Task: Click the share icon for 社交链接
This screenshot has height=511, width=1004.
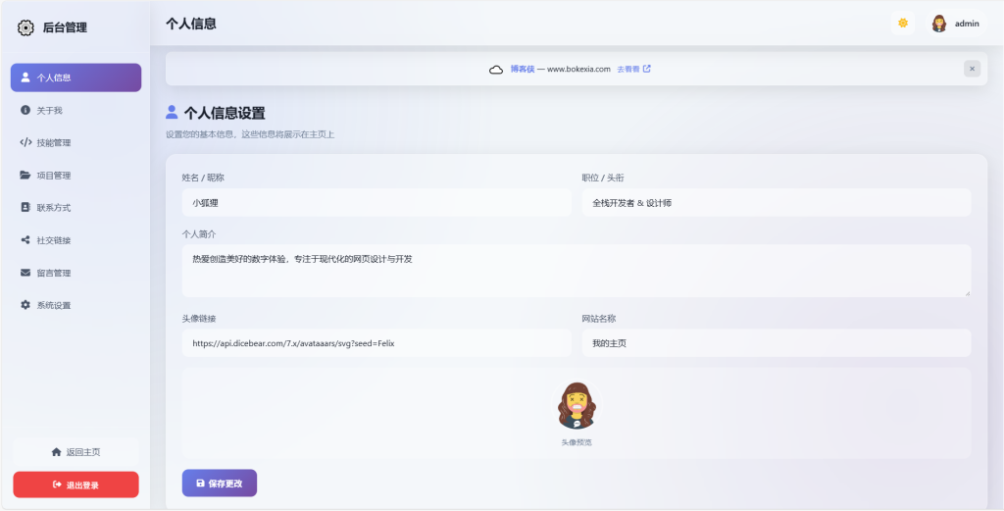Action: point(25,240)
